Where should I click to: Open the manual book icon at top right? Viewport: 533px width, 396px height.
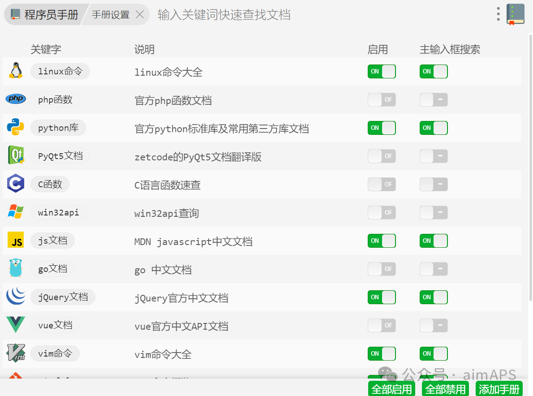pos(516,14)
